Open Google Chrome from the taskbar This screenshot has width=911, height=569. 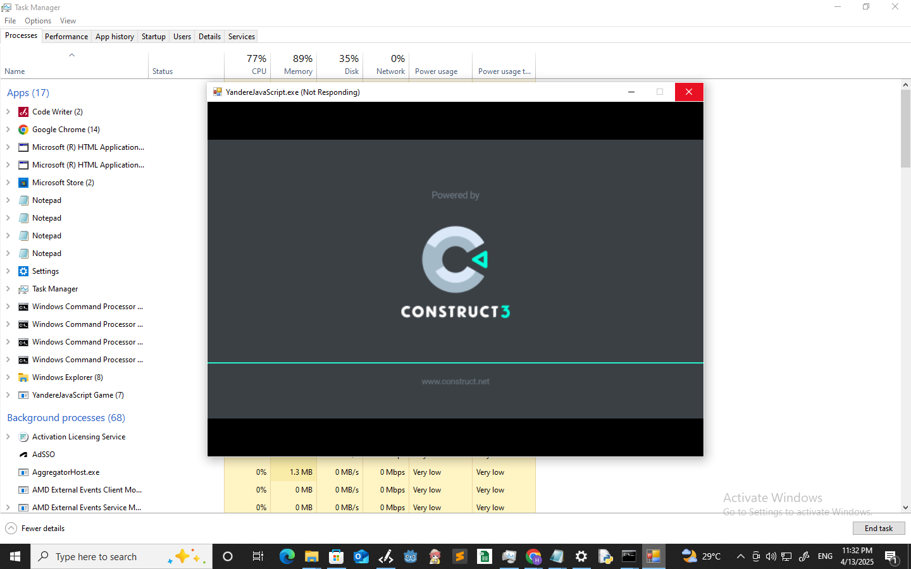533,556
